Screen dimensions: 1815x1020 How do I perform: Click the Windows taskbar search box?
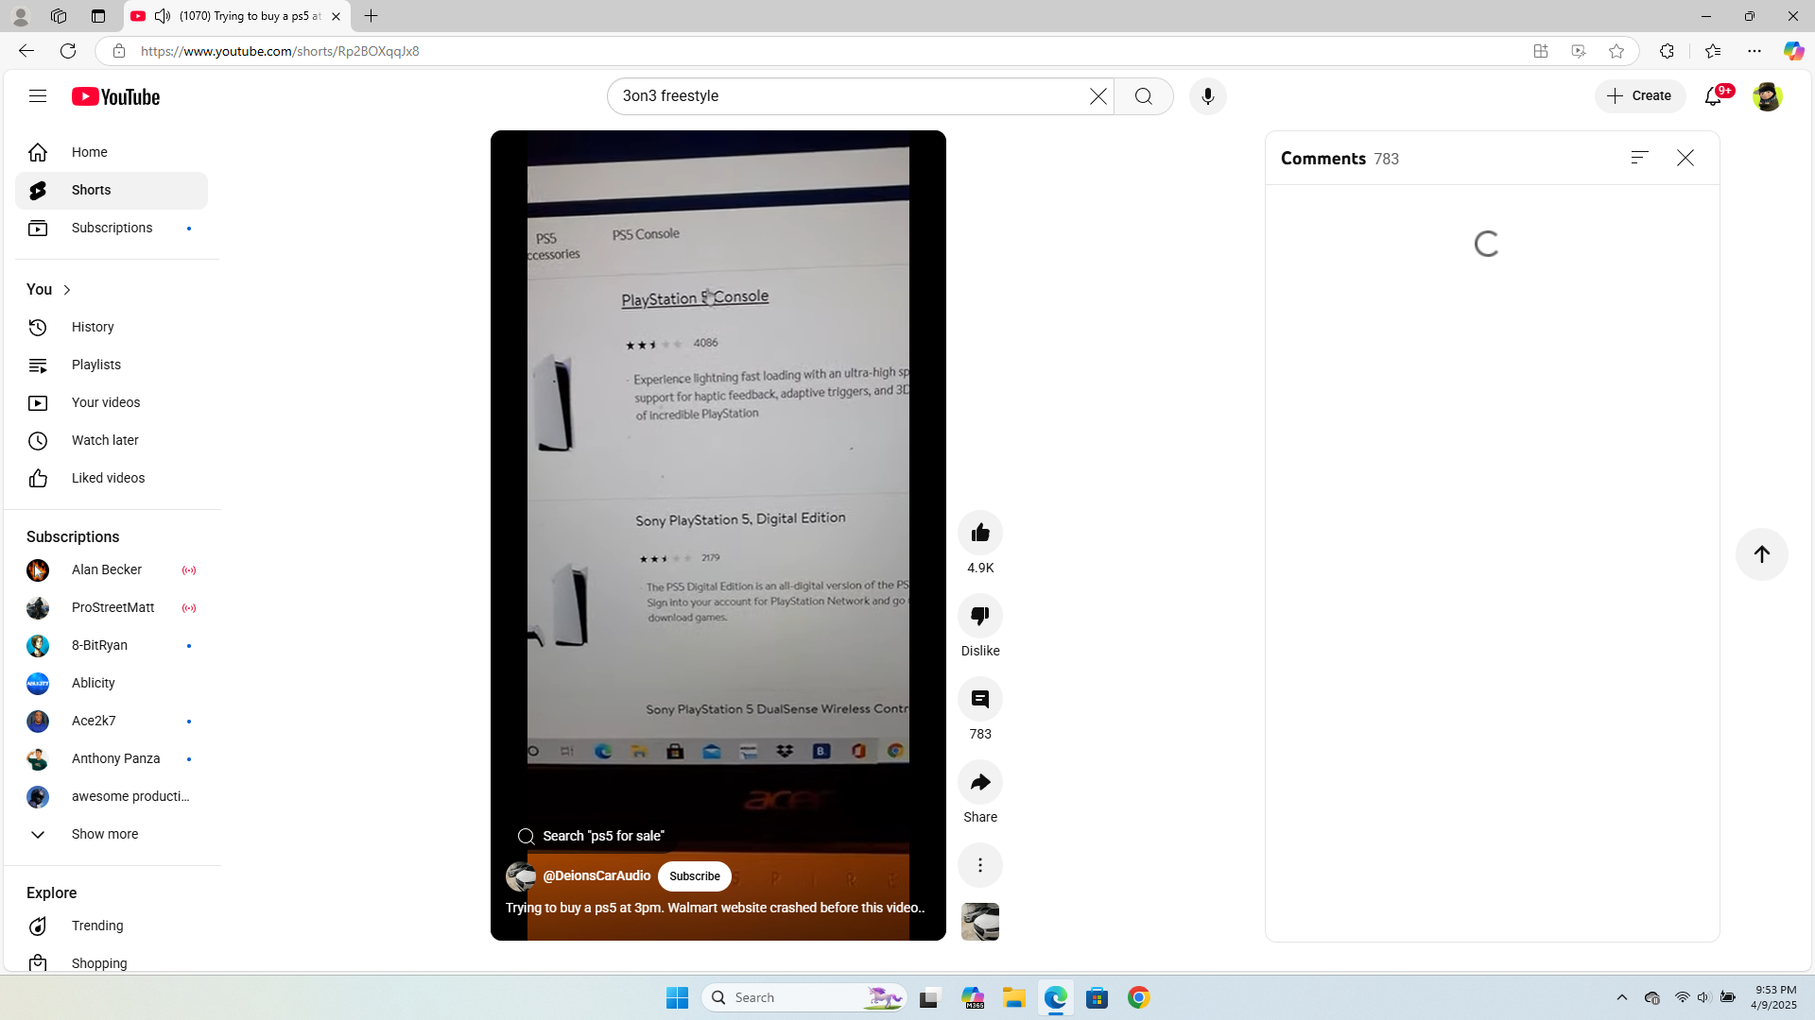point(804,997)
